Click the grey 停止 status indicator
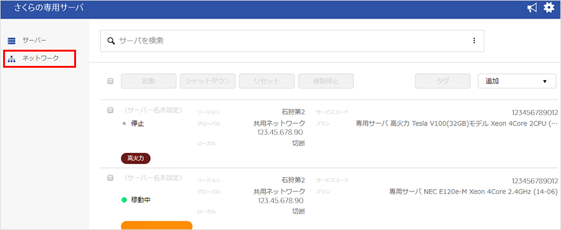 click(124, 124)
